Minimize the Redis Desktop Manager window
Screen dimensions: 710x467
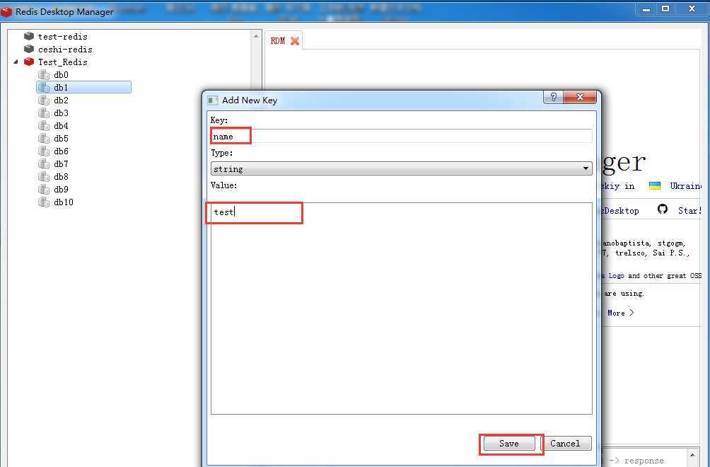tap(646, 9)
